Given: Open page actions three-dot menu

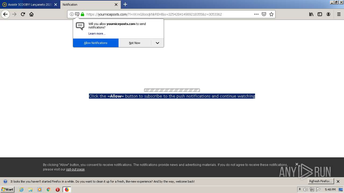Looking at the screenshot, I should point(256,14).
